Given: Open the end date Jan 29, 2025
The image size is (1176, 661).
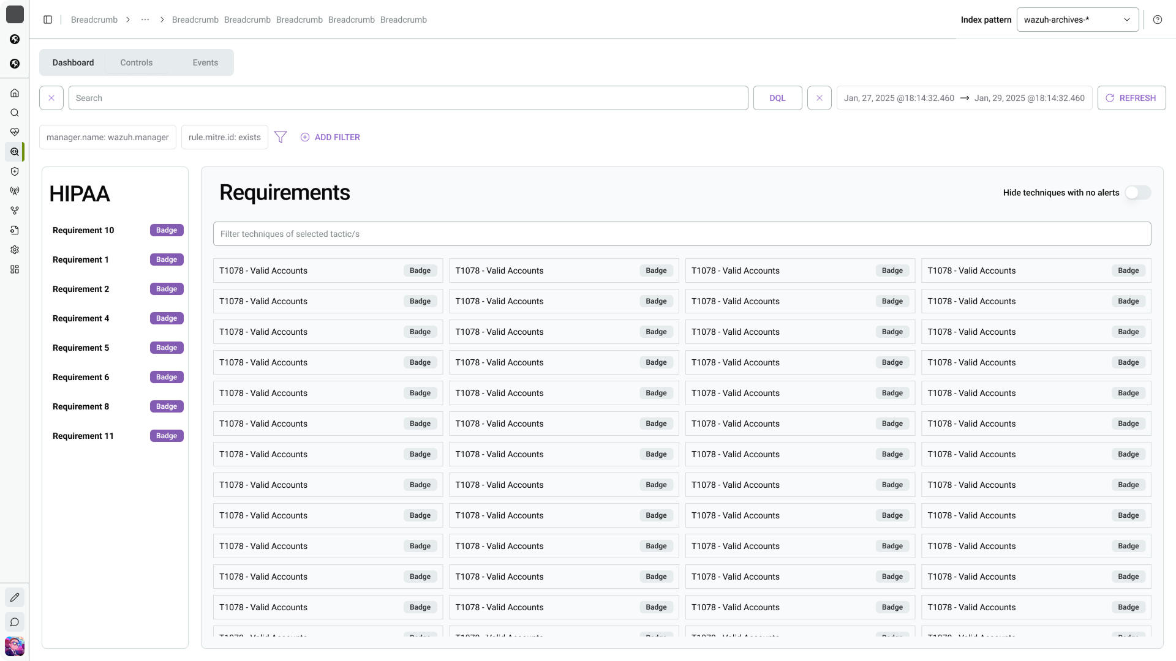Looking at the screenshot, I should tap(1030, 98).
